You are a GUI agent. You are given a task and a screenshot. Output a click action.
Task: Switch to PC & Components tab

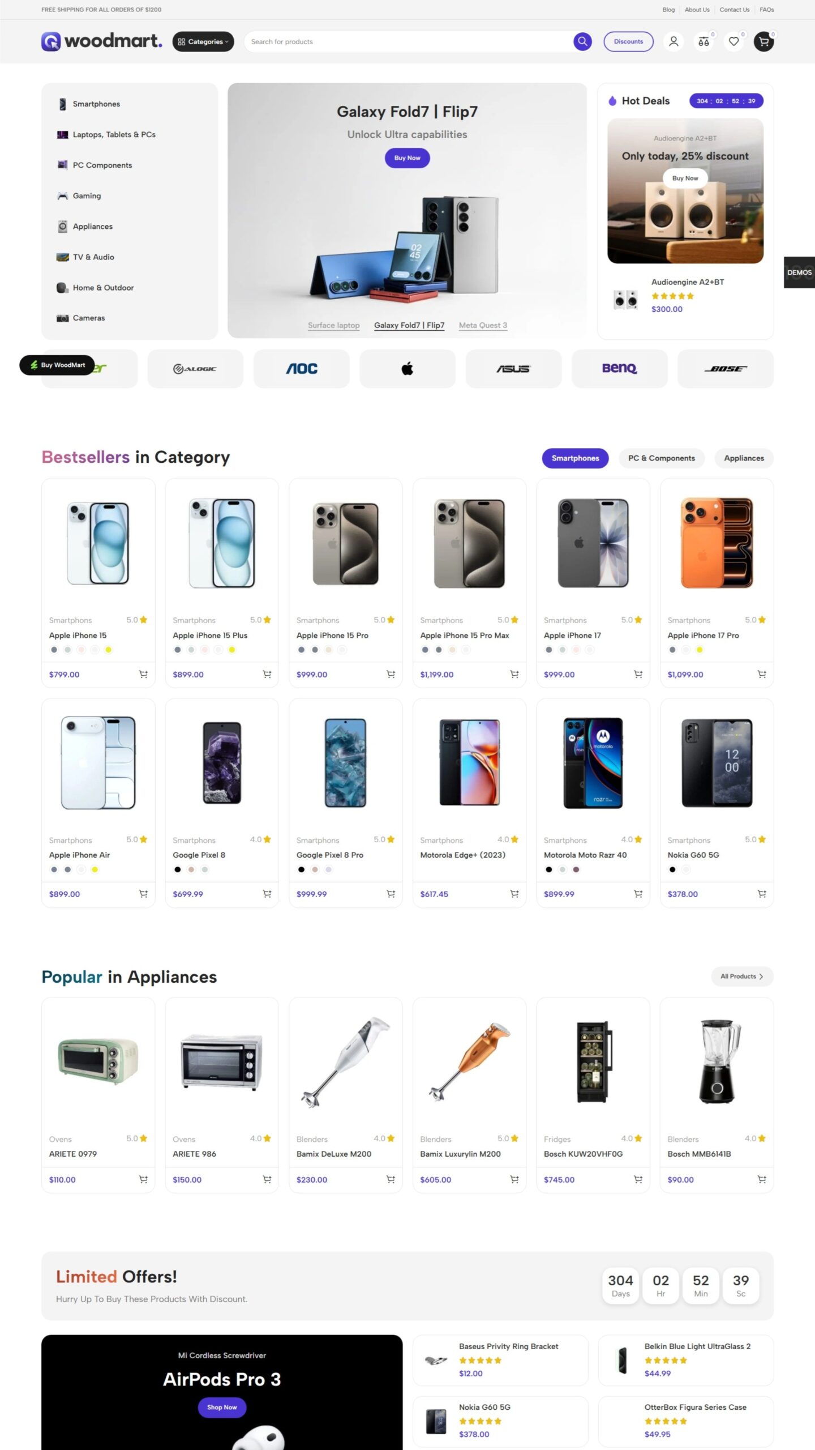(662, 458)
